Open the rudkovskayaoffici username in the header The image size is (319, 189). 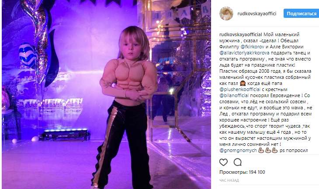[x=257, y=13]
